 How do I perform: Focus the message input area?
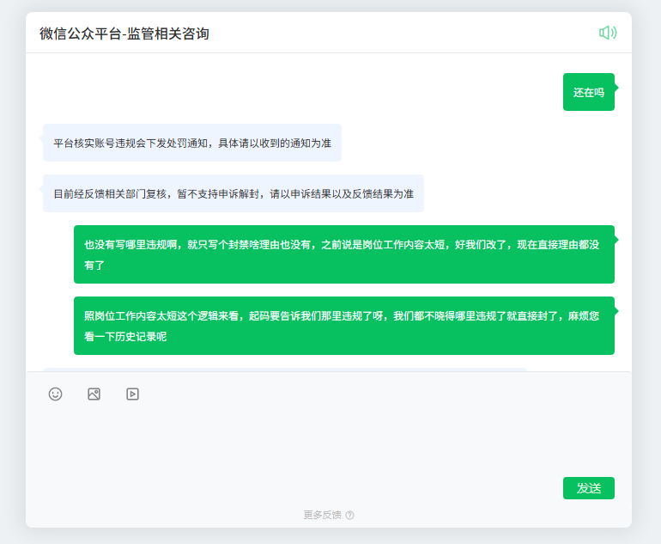(x=329, y=439)
